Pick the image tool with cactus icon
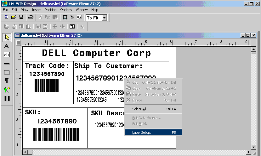This screenshot has height=156, width=261. click(x=7, y=90)
